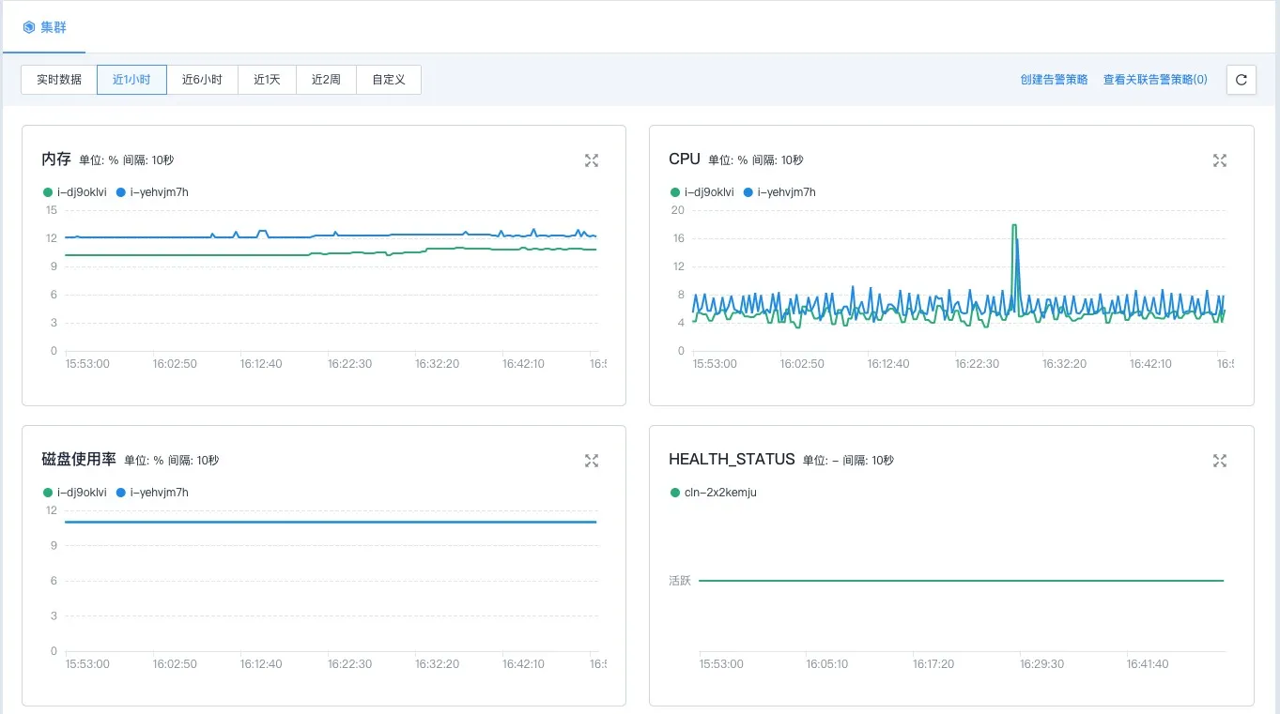
Task: Select the 近1小时 time range
Action: click(x=131, y=80)
